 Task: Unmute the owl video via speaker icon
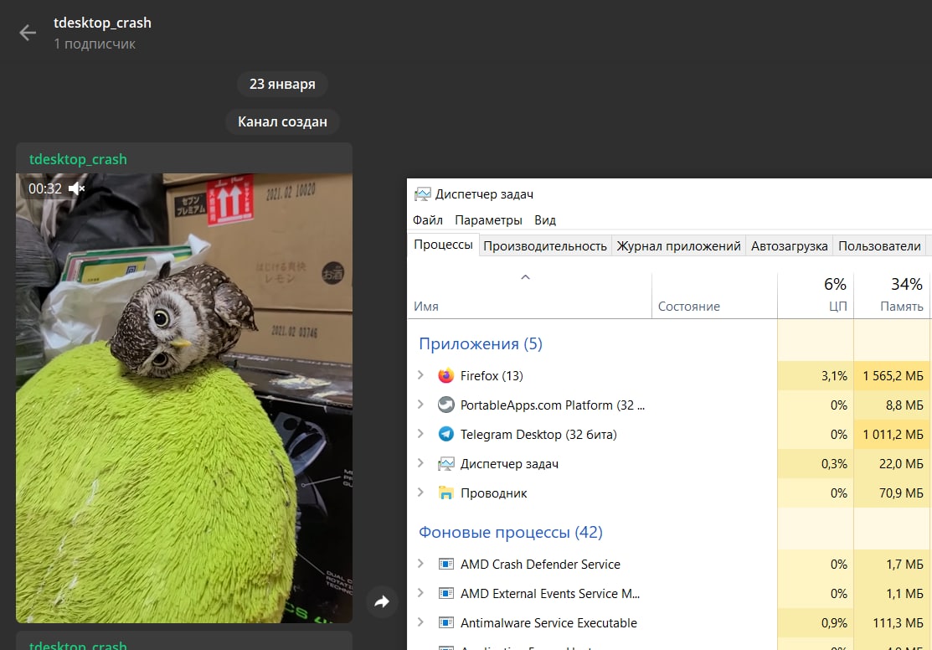click(x=77, y=188)
